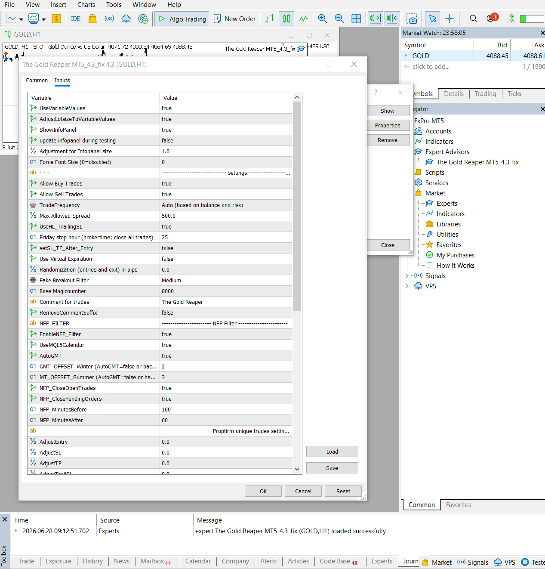Click the '?' help button in Experts dialog
The image size is (545, 569).
click(376, 92)
